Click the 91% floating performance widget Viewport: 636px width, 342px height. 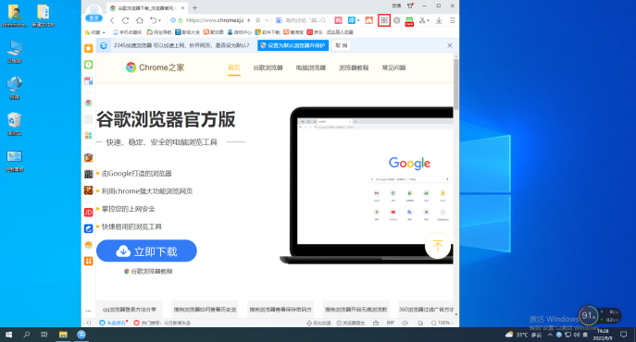click(x=588, y=315)
